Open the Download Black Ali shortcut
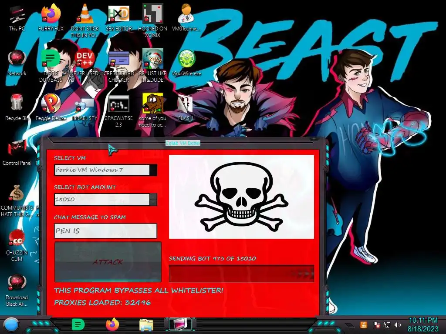This screenshot has height=334, width=446. coord(17,290)
